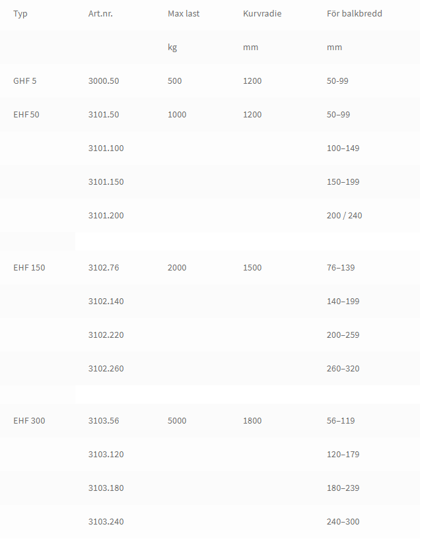The image size is (443, 545).
Task: Click the 'Art.nr.' column header
Action: pos(100,14)
